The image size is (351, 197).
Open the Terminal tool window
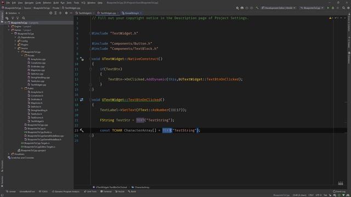coord(106,192)
